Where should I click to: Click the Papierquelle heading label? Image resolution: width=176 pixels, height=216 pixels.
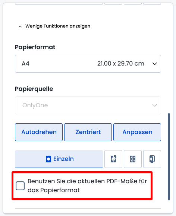(x=34, y=89)
